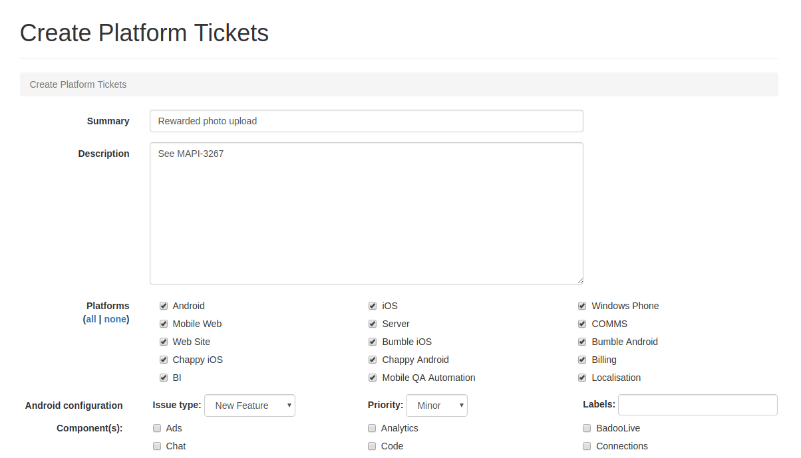This screenshot has height=458, width=801.
Task: Uncheck the iOS platform checkbox
Action: coord(373,306)
